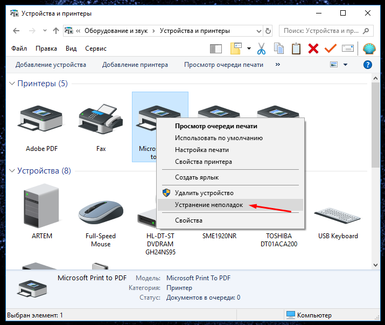Click the red X Delete toolbar icon
The width and height of the screenshot is (385, 325).
pos(313,49)
